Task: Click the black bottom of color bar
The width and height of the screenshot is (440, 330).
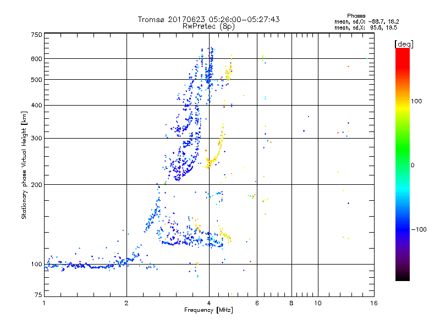Action: (403, 277)
